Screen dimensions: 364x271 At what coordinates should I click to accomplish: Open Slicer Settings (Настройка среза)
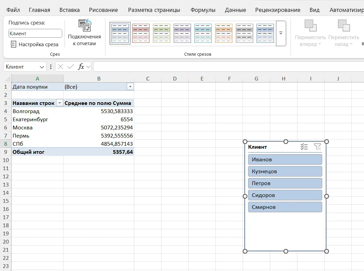[x=34, y=44]
